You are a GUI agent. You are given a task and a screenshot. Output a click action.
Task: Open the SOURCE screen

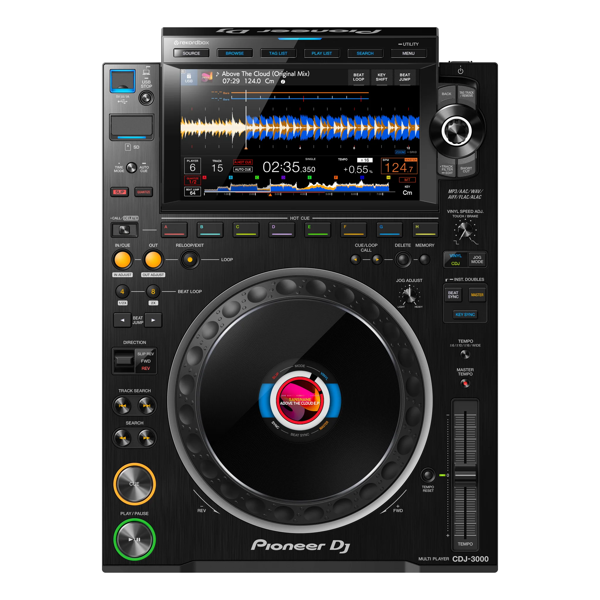click(x=191, y=53)
